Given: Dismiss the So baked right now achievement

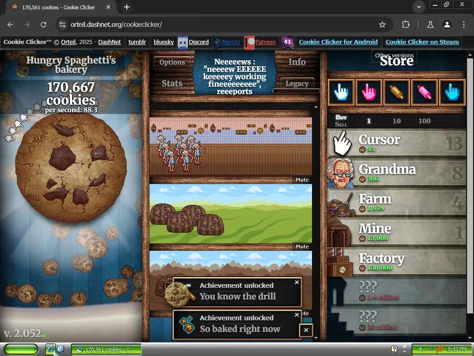Looking at the screenshot, I should [297, 315].
